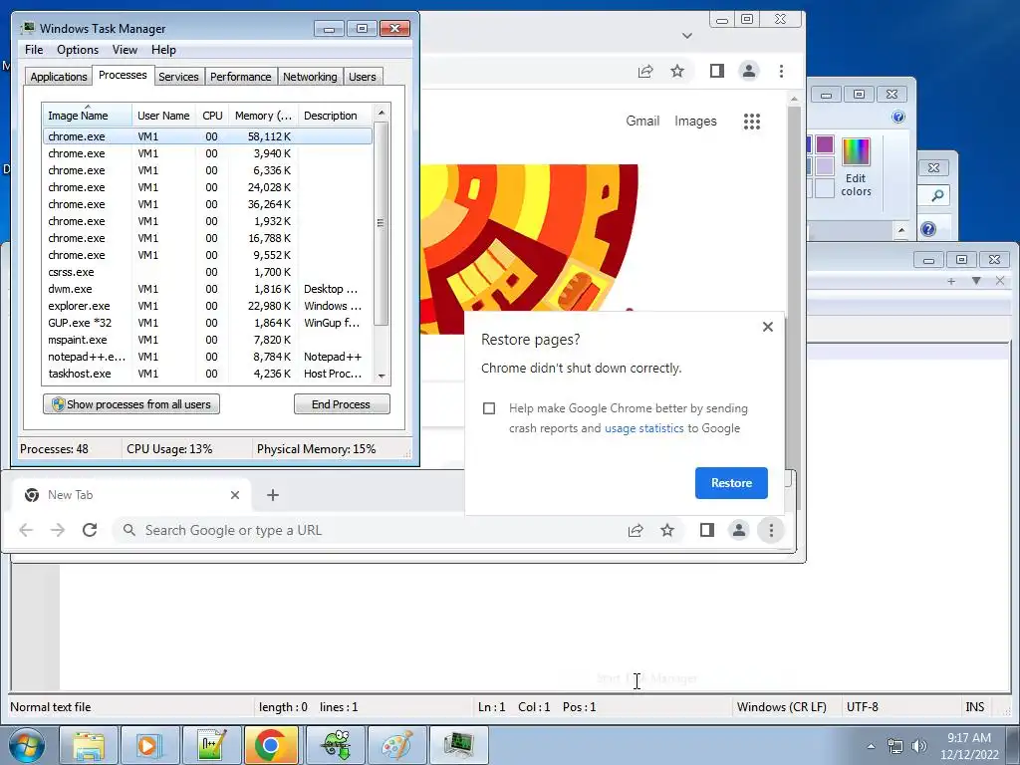Open Google apps grid icon

[x=752, y=121]
